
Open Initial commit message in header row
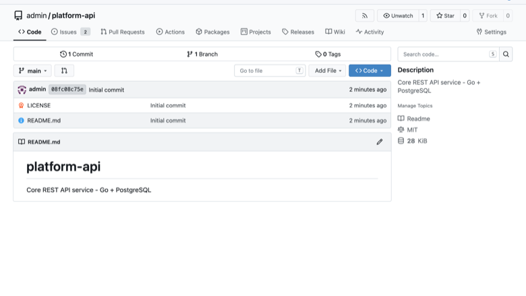(107, 90)
